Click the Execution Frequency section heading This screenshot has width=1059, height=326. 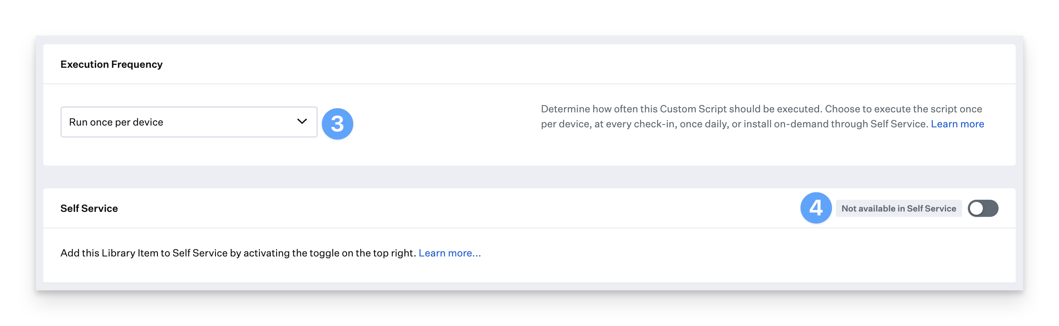[112, 65]
